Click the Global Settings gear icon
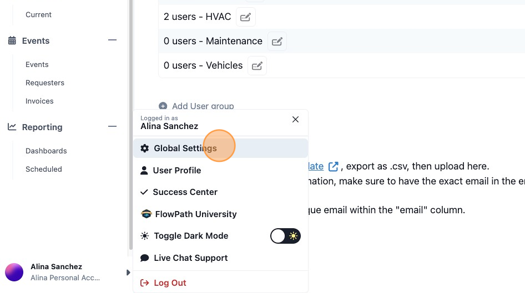Image resolution: width=525 pixels, height=293 pixels. click(x=145, y=148)
